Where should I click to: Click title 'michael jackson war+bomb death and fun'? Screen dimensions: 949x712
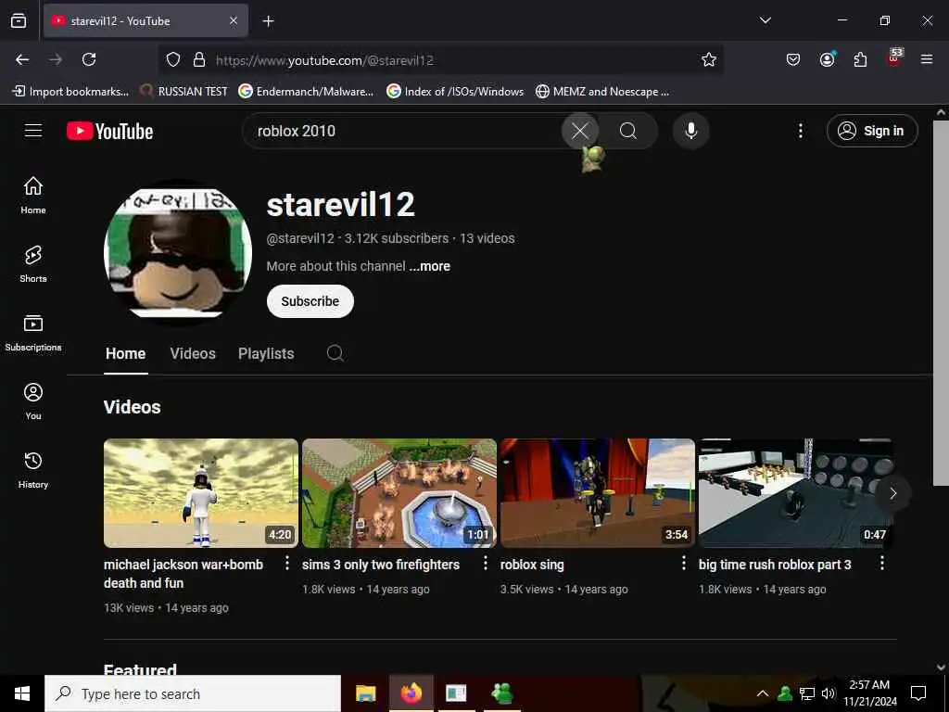pos(183,573)
